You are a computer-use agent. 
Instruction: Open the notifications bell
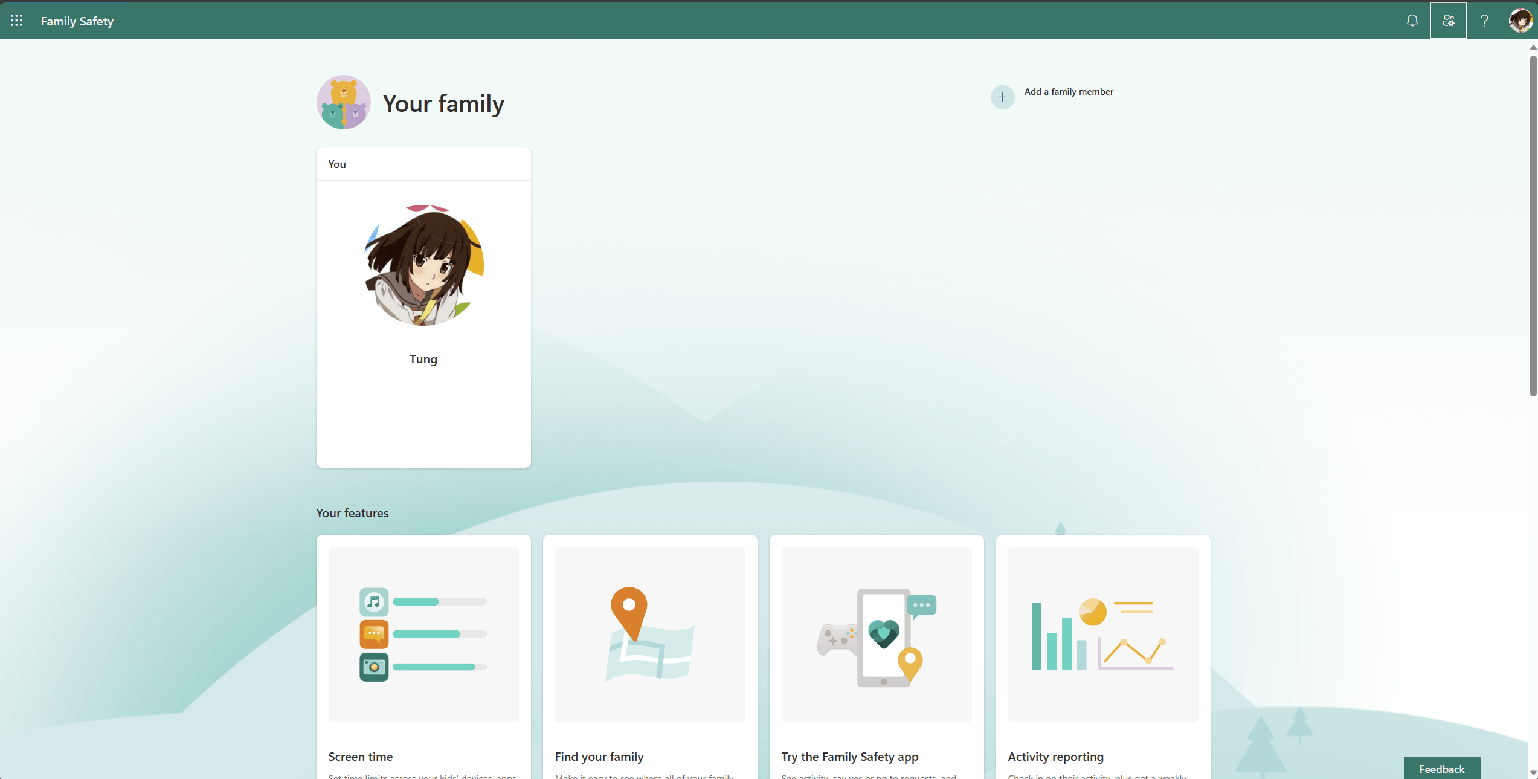pos(1412,21)
